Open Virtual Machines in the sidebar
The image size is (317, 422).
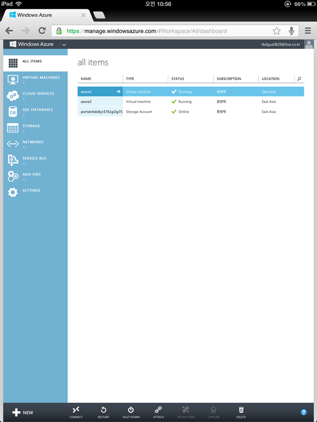(35, 80)
